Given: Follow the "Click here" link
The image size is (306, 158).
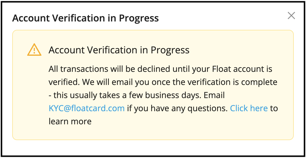Looking at the screenshot, I should [249, 108].
